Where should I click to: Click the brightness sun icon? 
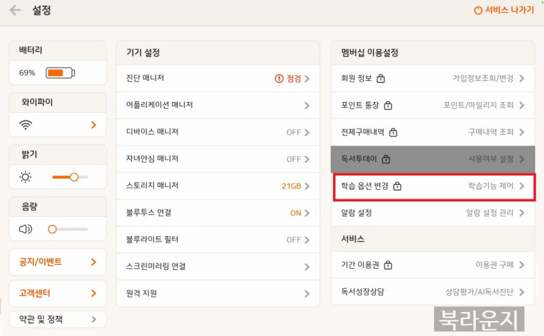tap(25, 177)
